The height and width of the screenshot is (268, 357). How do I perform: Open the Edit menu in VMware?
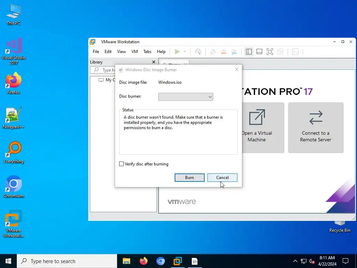coord(108,52)
